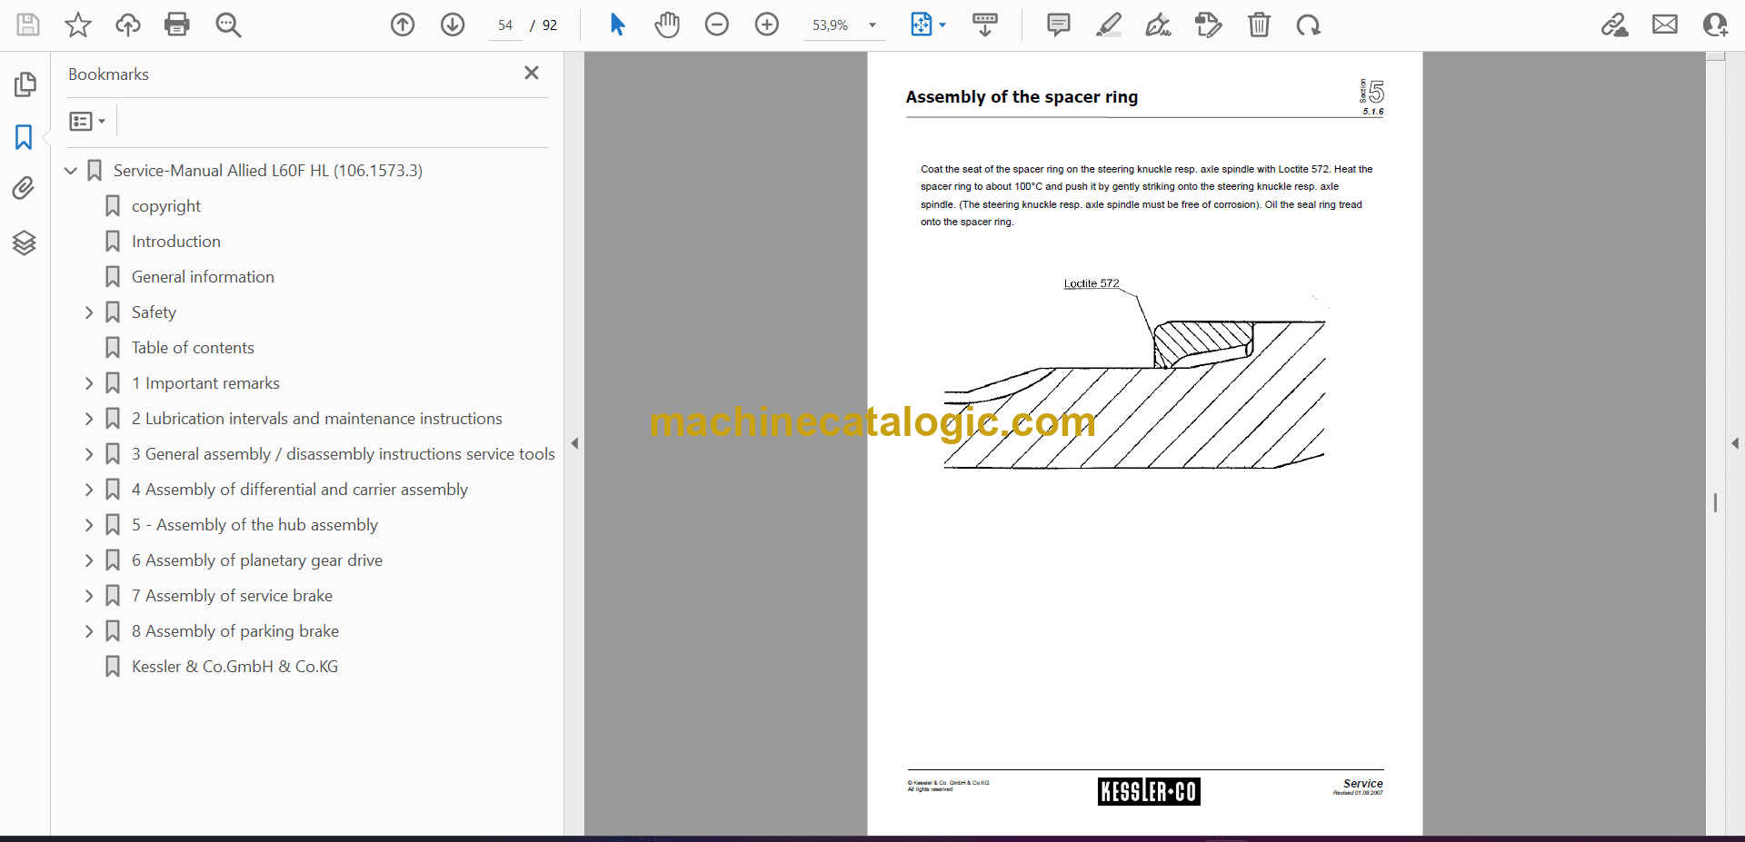Open the bookmark options dropdown
1745x842 pixels.
pyautogui.click(x=87, y=121)
